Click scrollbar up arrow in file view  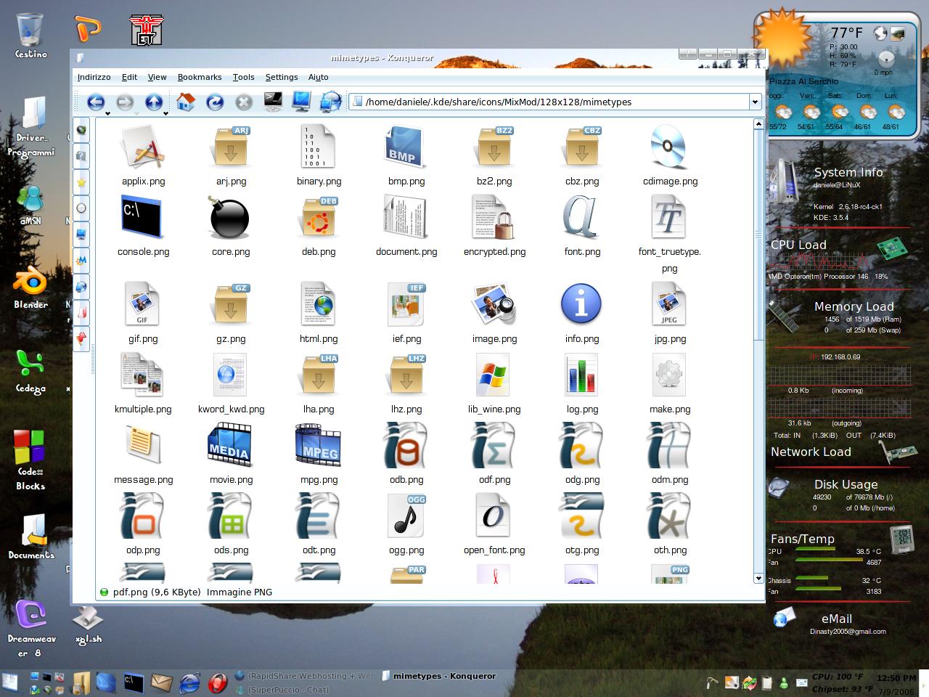click(x=758, y=124)
